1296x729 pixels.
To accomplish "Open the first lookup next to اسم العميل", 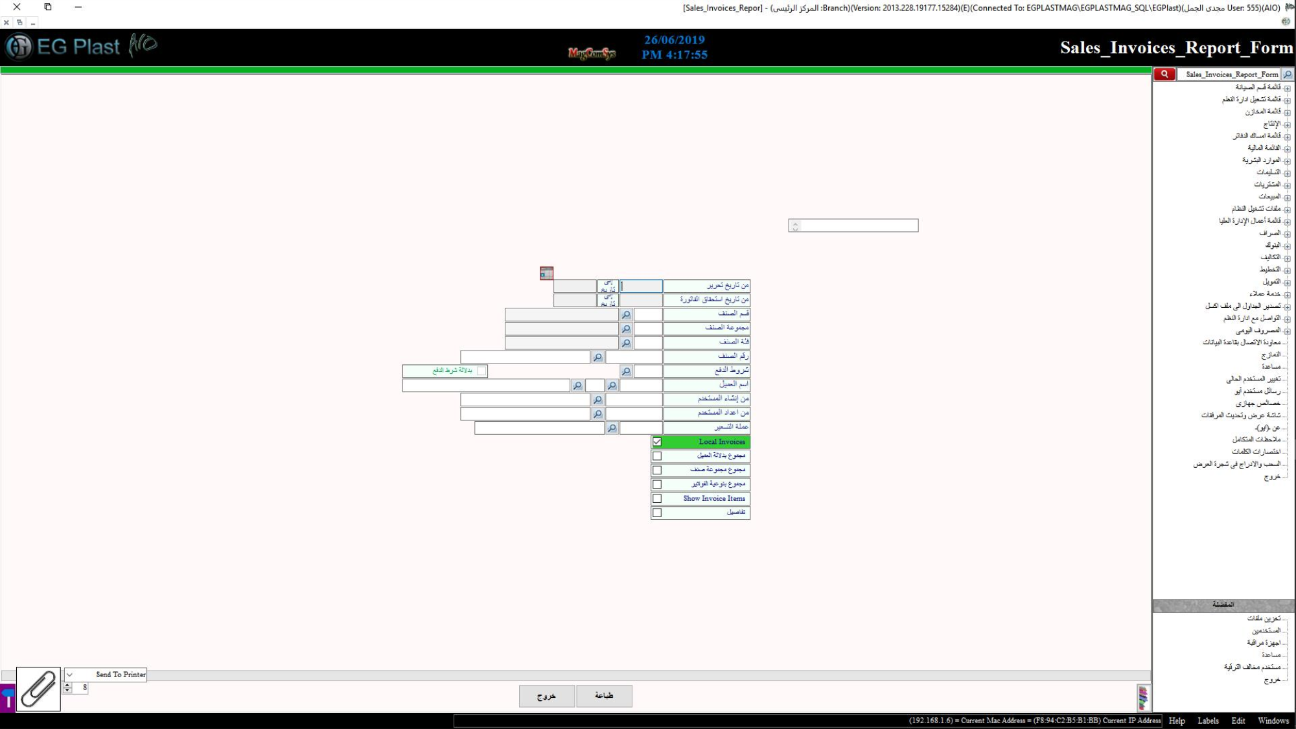I will (x=612, y=386).
